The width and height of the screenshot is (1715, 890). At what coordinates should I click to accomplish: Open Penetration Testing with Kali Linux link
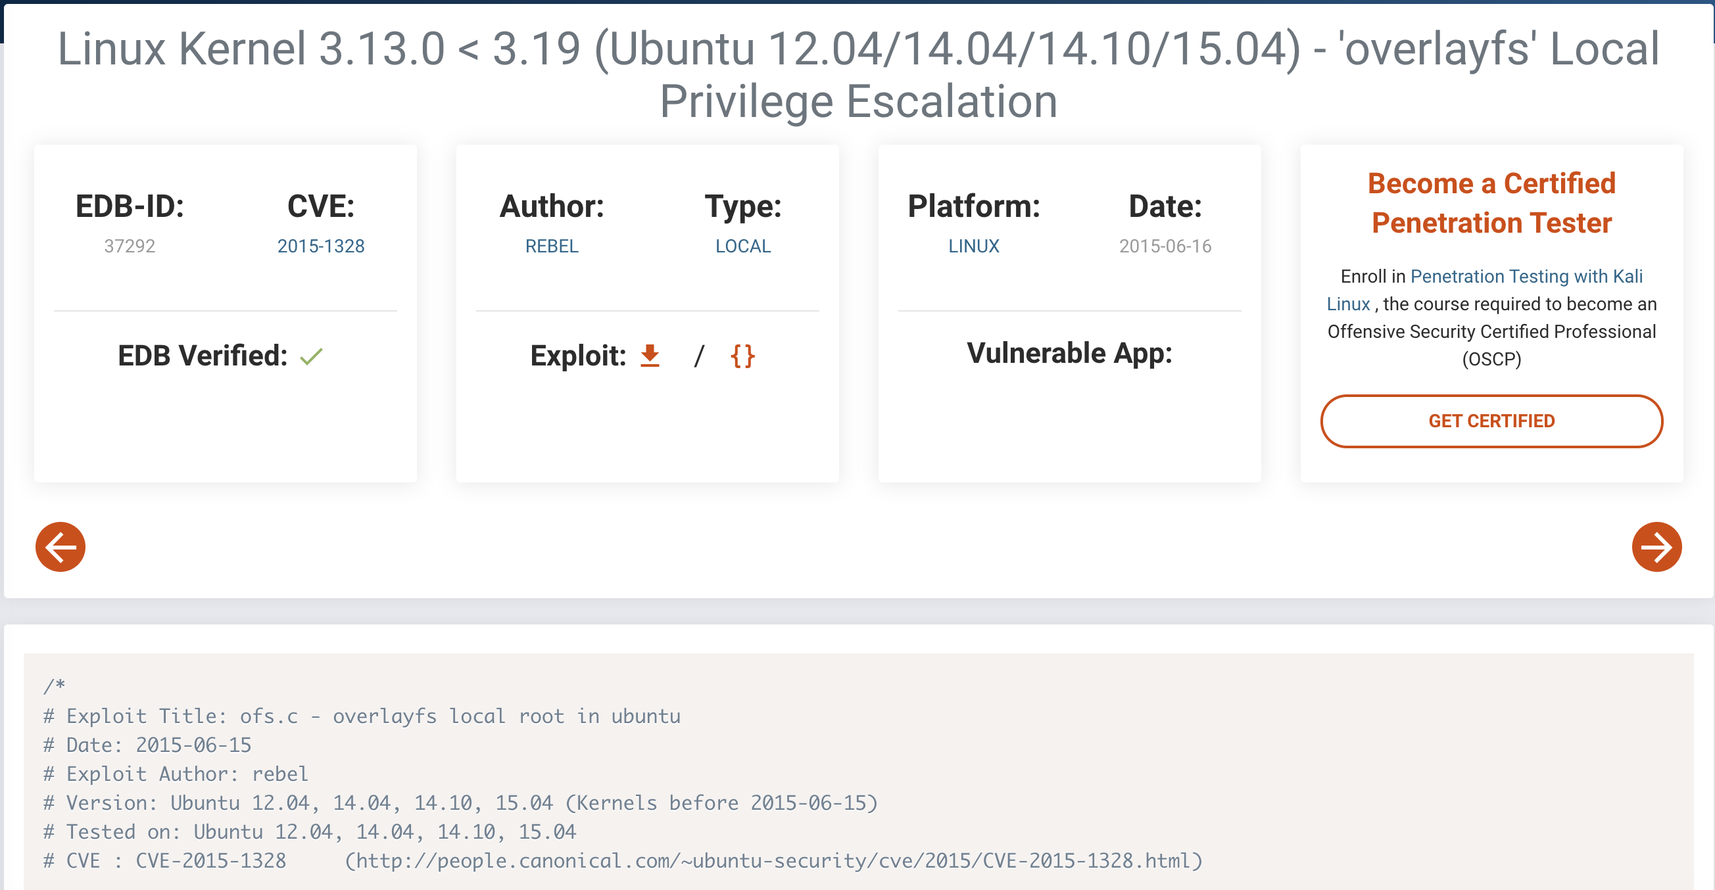coord(1485,290)
